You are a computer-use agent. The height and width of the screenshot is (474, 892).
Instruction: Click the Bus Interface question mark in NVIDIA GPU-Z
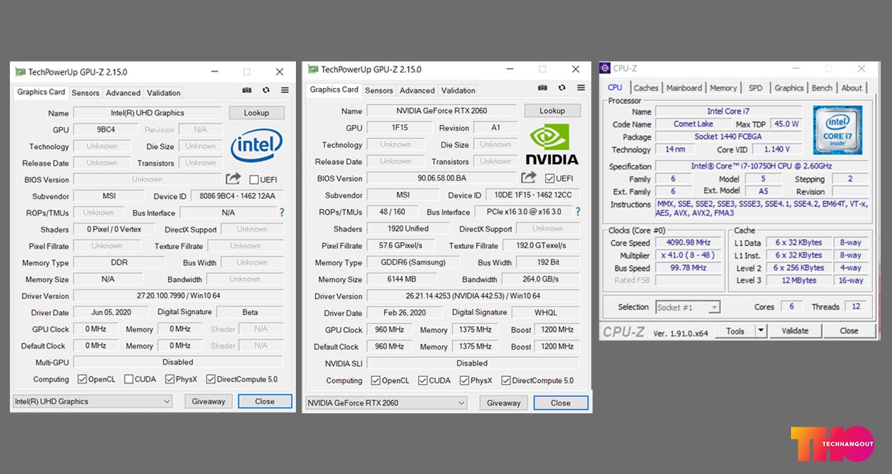click(x=578, y=212)
